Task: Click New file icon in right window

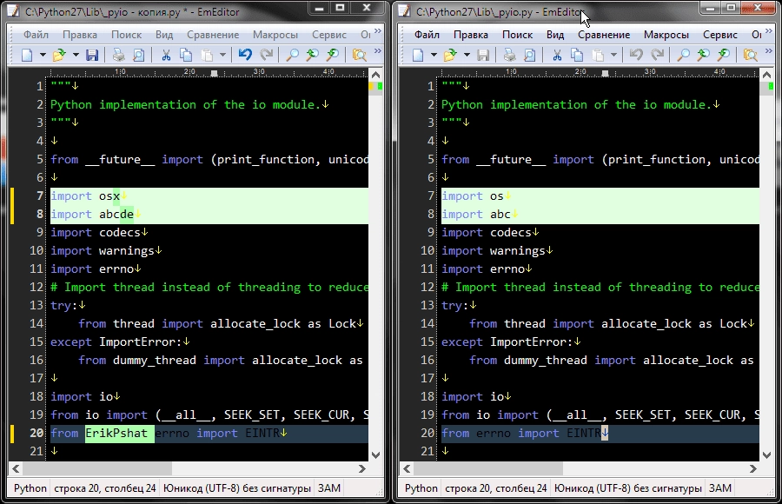Action: [418, 55]
